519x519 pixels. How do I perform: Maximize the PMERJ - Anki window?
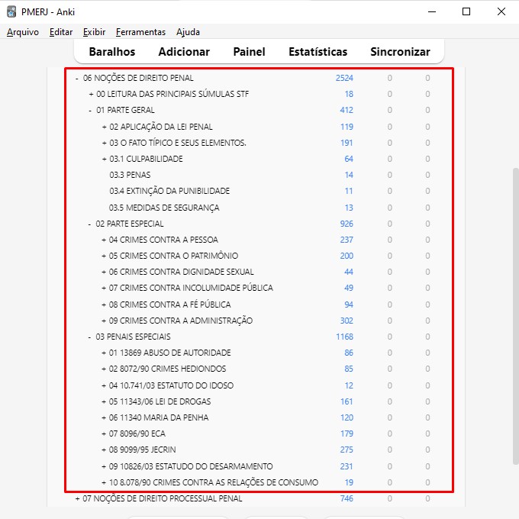point(466,11)
